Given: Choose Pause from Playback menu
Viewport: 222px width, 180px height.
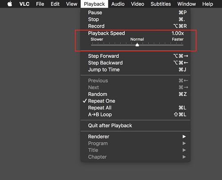Looking at the screenshot, I should (135, 12).
